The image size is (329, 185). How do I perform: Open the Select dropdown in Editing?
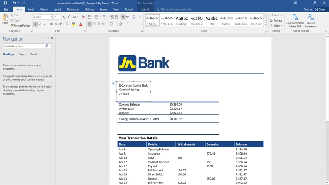point(276,26)
